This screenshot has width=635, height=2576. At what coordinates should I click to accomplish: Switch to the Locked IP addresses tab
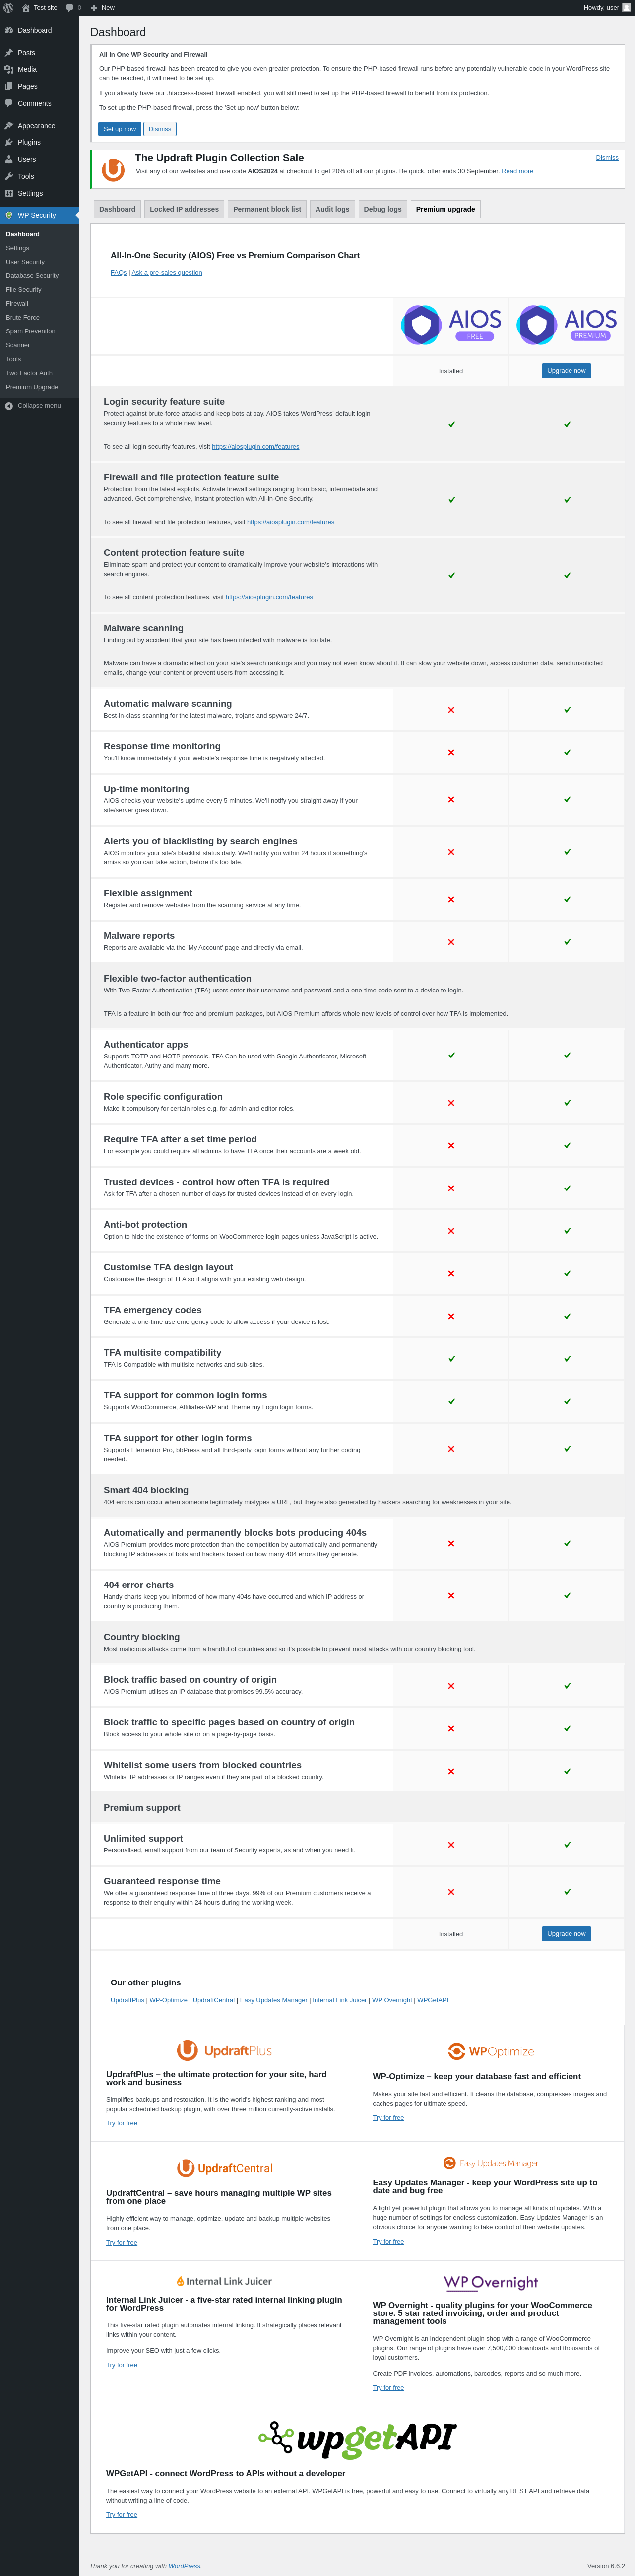point(184,209)
